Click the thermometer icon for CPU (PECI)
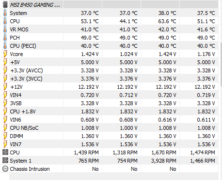Image resolution: width=222 pixels, height=180 pixels. 5,46
